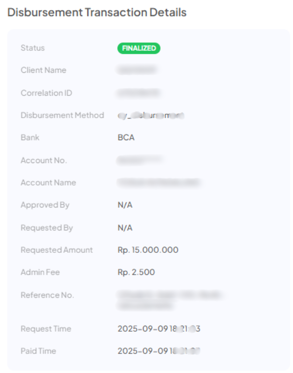
Task: Click the Status label
Action: pos(33,48)
